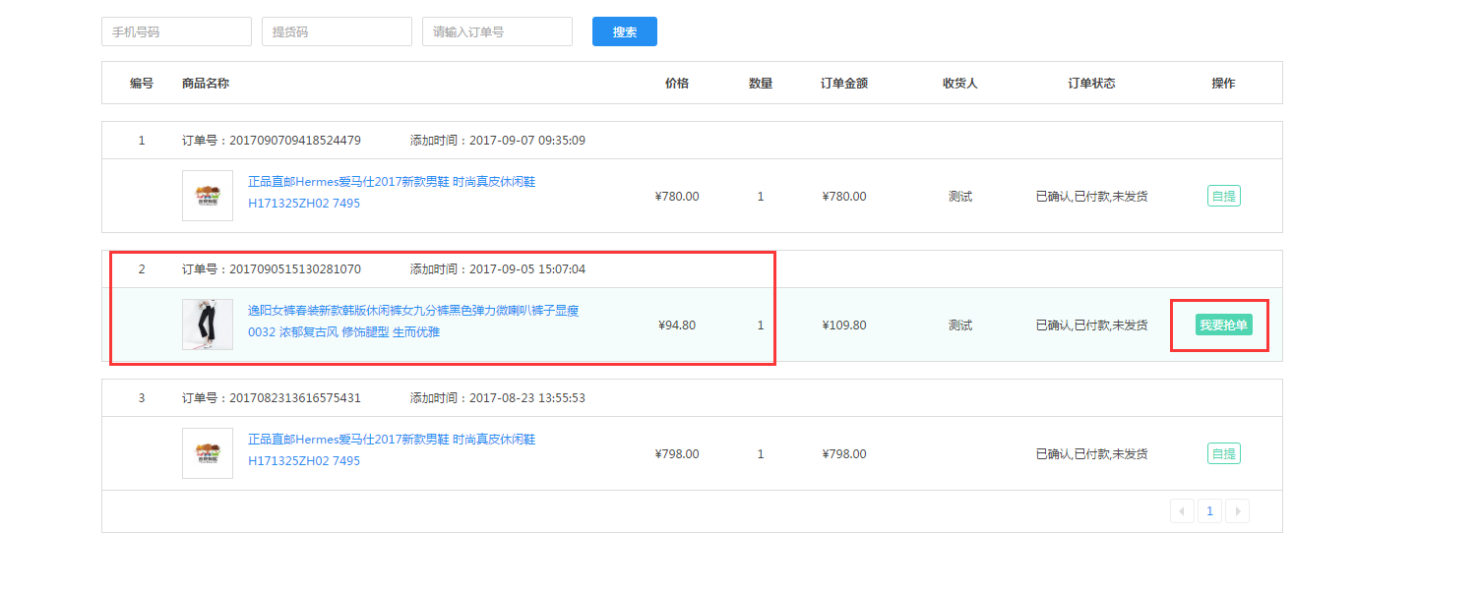Click order status in ¥798.00 row
This screenshot has width=1478, height=592.
[x=1092, y=454]
